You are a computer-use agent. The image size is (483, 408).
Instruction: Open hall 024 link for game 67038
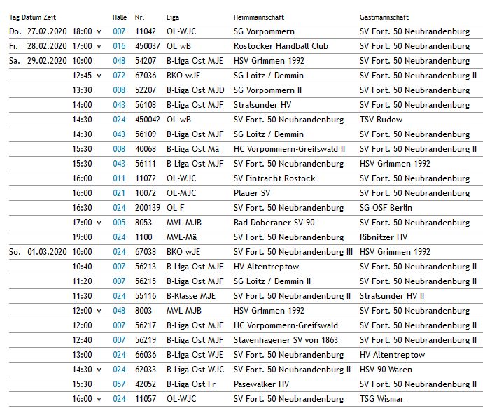point(119,252)
